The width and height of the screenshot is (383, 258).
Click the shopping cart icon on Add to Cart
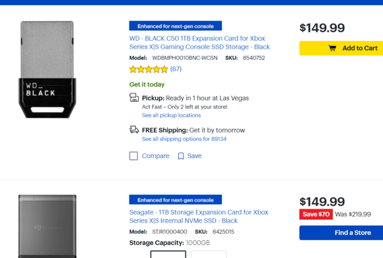[332, 48]
